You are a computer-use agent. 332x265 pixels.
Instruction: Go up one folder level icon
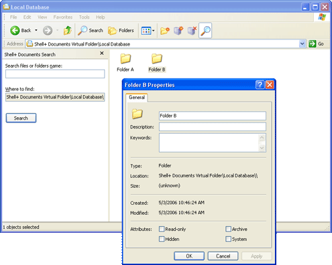(x=67, y=30)
